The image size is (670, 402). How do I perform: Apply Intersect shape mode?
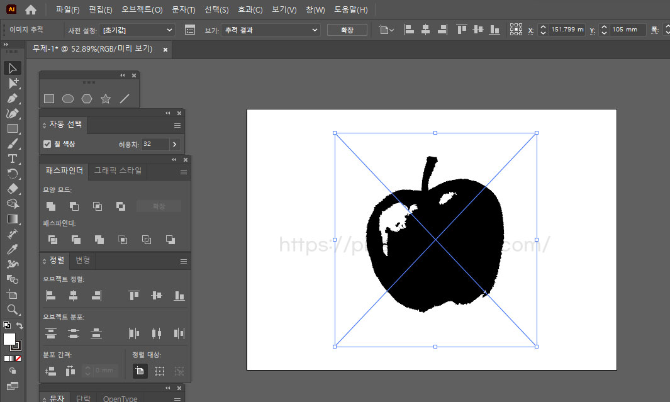tap(98, 206)
